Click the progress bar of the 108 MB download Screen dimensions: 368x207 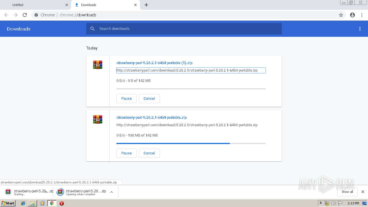click(x=191, y=143)
